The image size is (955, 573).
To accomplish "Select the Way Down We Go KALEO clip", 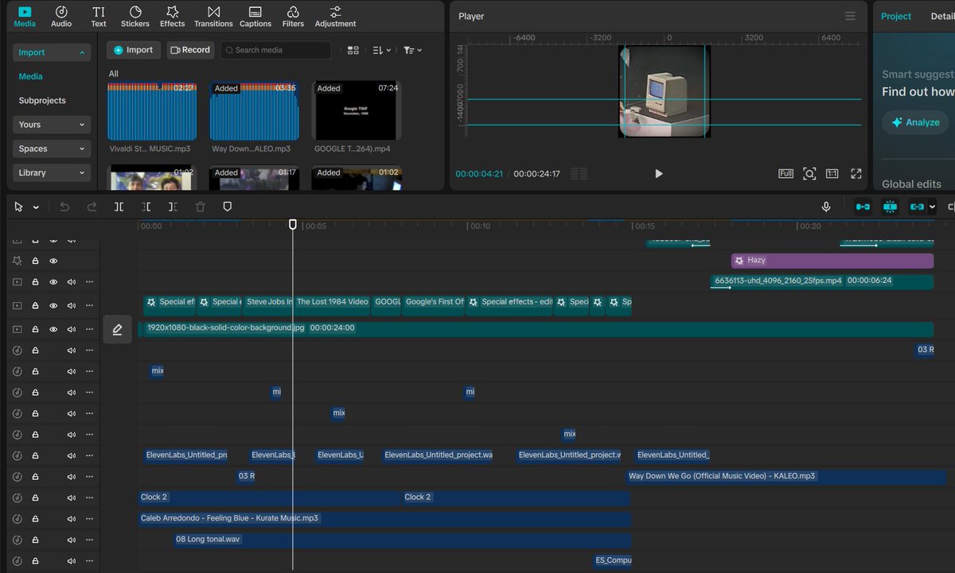I will pyautogui.click(x=788, y=477).
